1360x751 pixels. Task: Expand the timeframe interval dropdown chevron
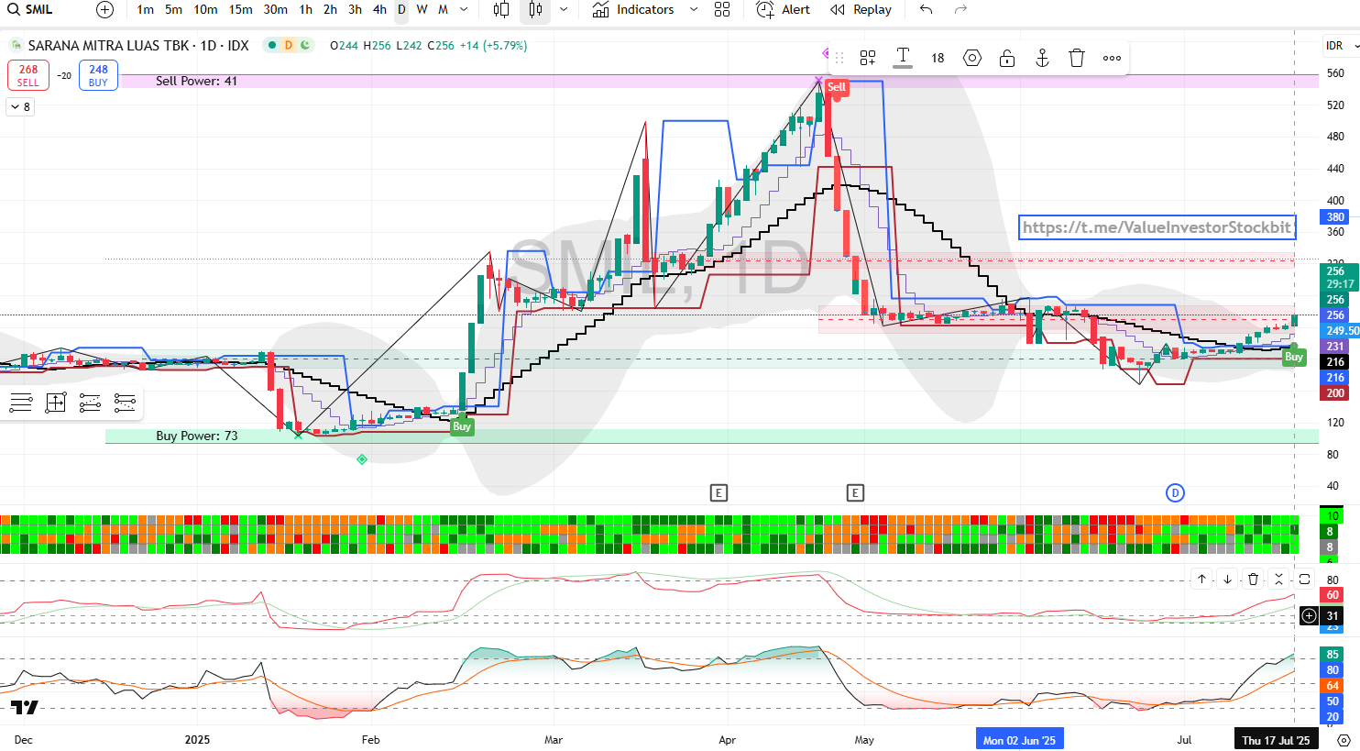tap(464, 10)
